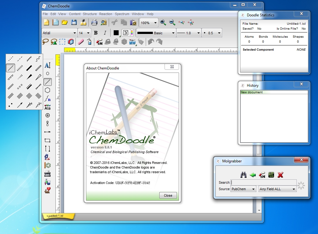
Task: Open print preview magnifier icon
Action: (x=104, y=22)
